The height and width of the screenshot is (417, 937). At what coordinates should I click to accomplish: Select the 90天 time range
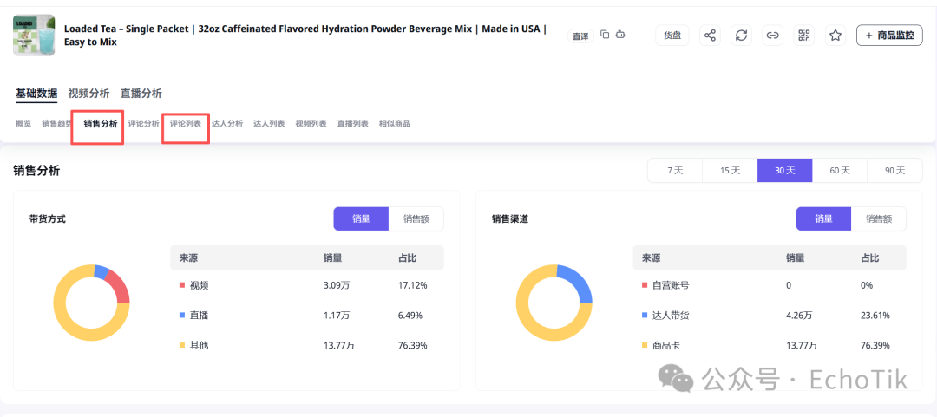tap(894, 170)
